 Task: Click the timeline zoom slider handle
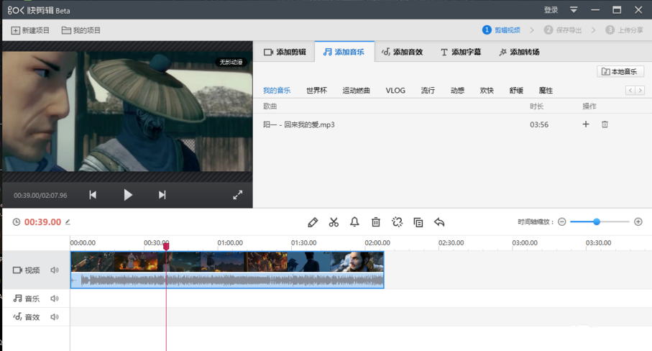coord(596,222)
